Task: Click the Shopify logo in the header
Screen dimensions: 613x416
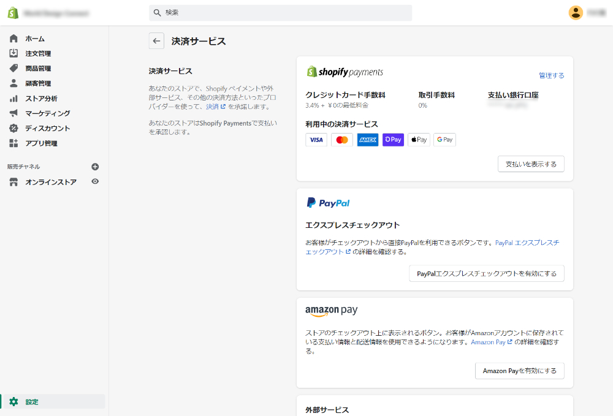Action: (13, 13)
